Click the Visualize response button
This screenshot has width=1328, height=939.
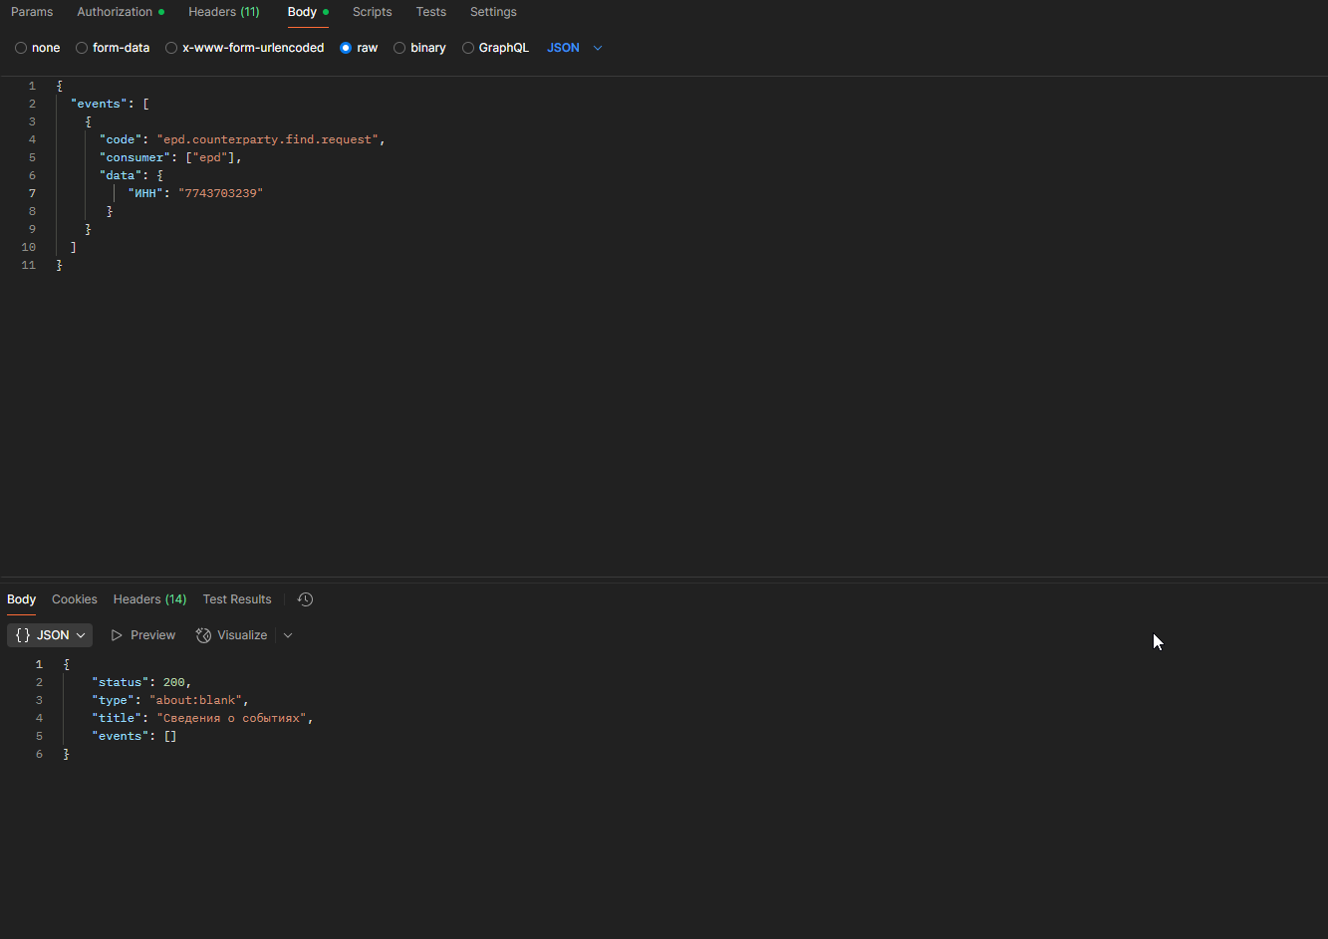tap(231, 635)
